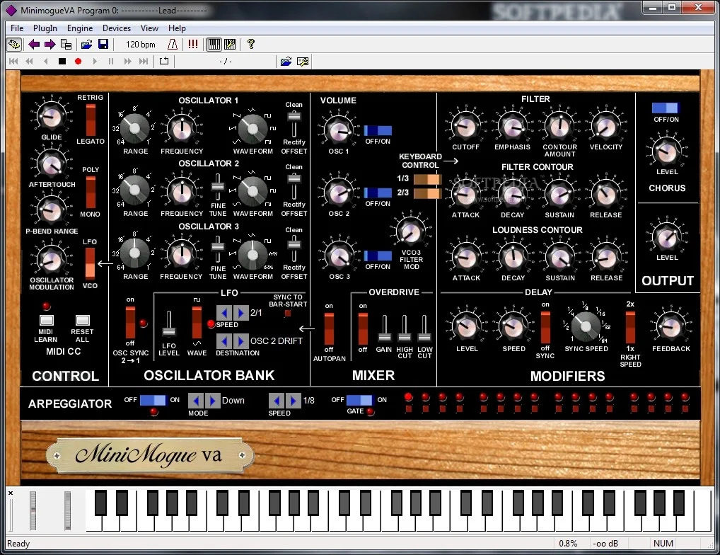720x555 pixels.
Task: Toggle the Chorus OFF/ON switch
Action: coord(665,108)
